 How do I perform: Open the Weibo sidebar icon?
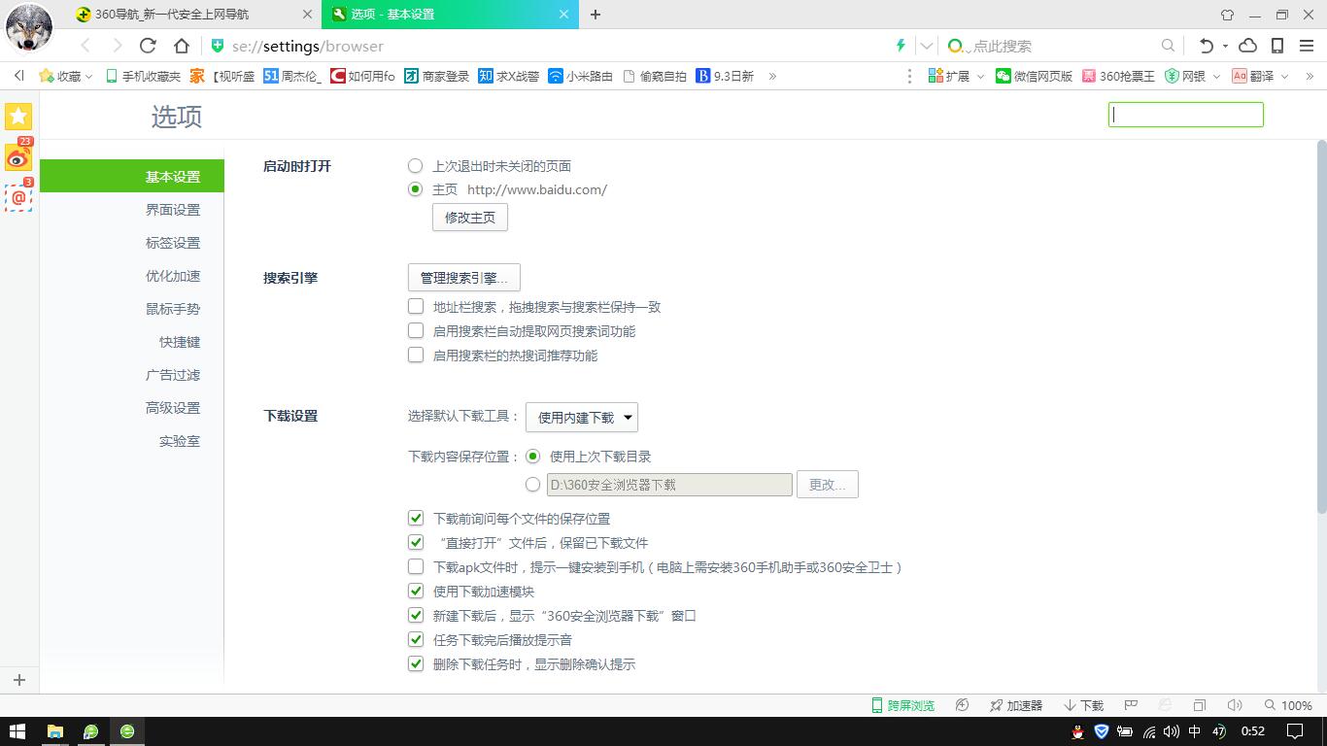click(x=18, y=155)
